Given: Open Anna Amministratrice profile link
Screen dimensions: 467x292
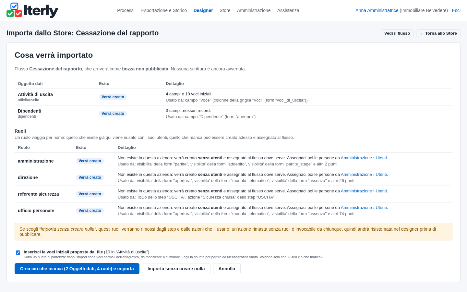Looking at the screenshot, I should click(377, 10).
